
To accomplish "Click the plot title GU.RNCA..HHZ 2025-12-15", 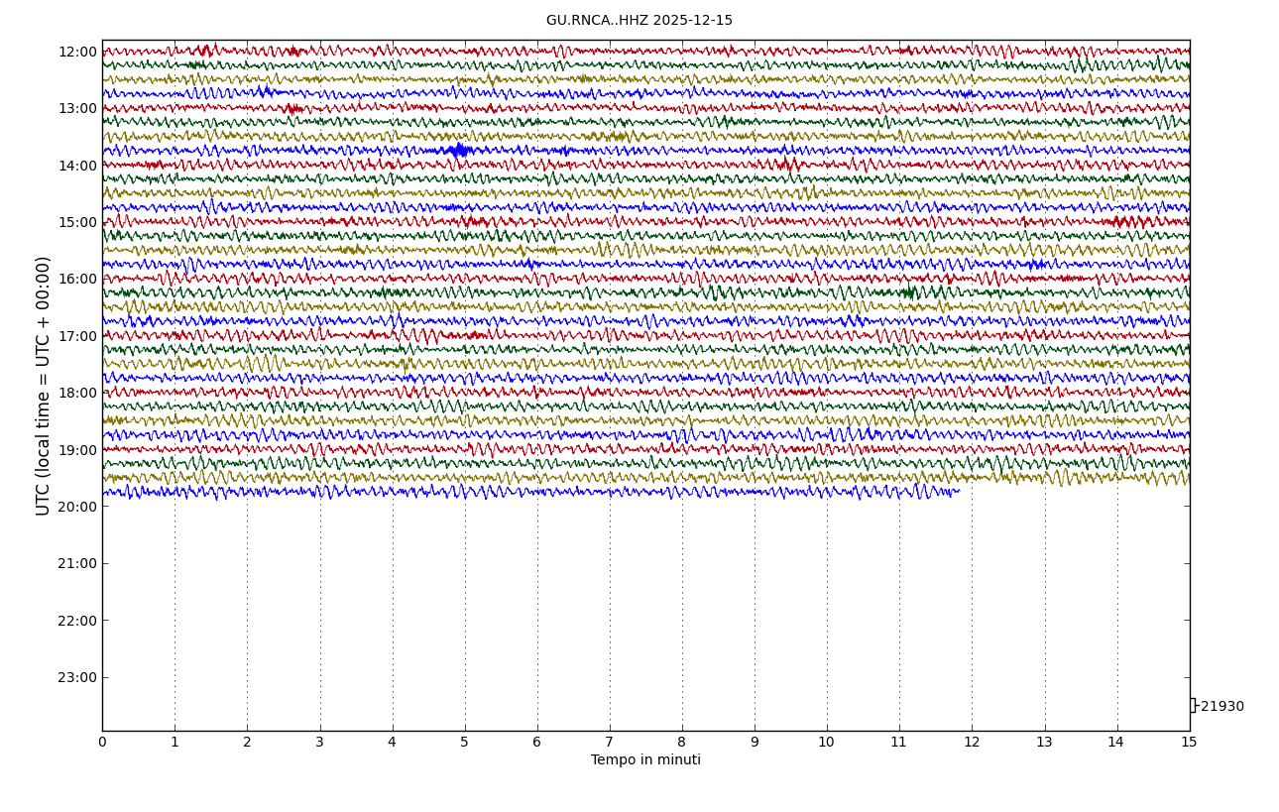I will pyautogui.click(x=639, y=21).
